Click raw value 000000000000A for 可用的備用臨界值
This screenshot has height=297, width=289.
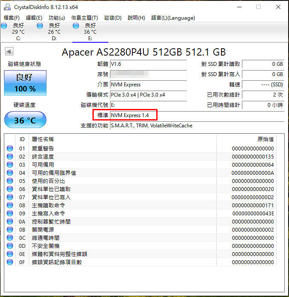[x=253, y=173]
